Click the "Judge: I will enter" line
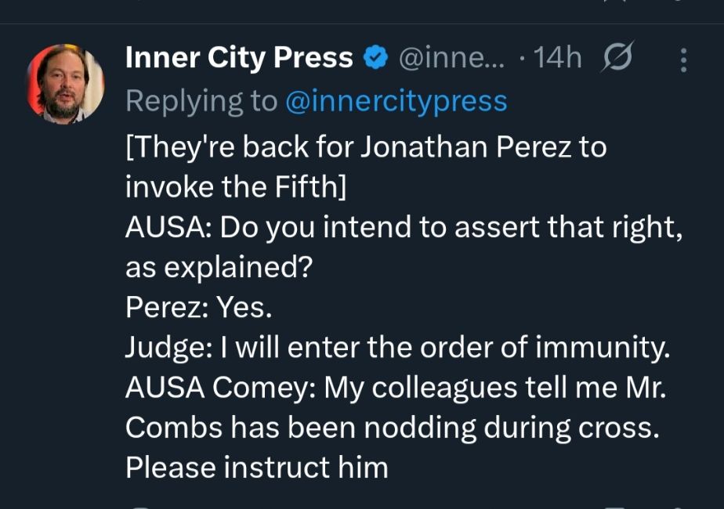Image resolution: width=724 pixels, height=509 pixels. [x=398, y=348]
